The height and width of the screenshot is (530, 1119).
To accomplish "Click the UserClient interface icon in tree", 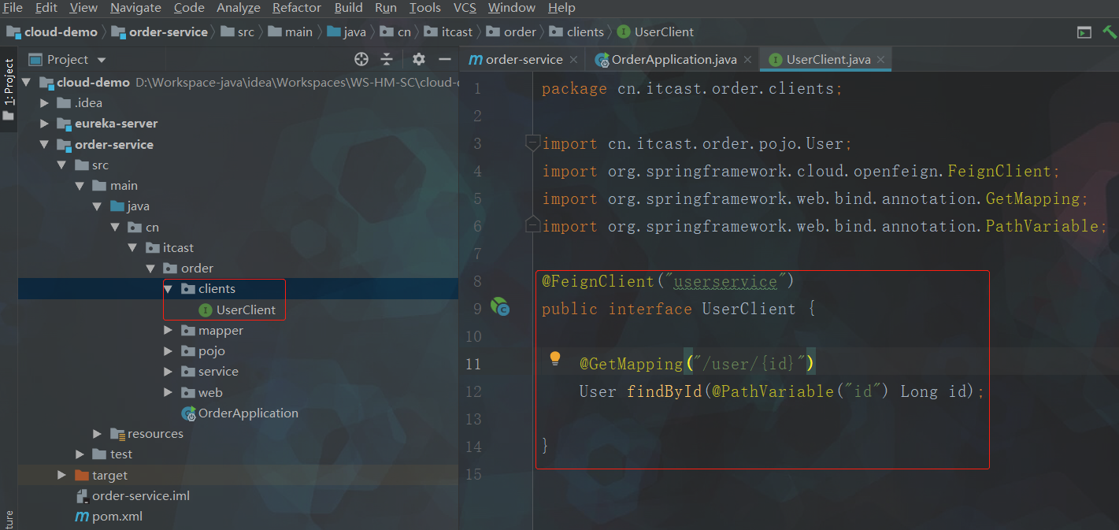I will [206, 310].
